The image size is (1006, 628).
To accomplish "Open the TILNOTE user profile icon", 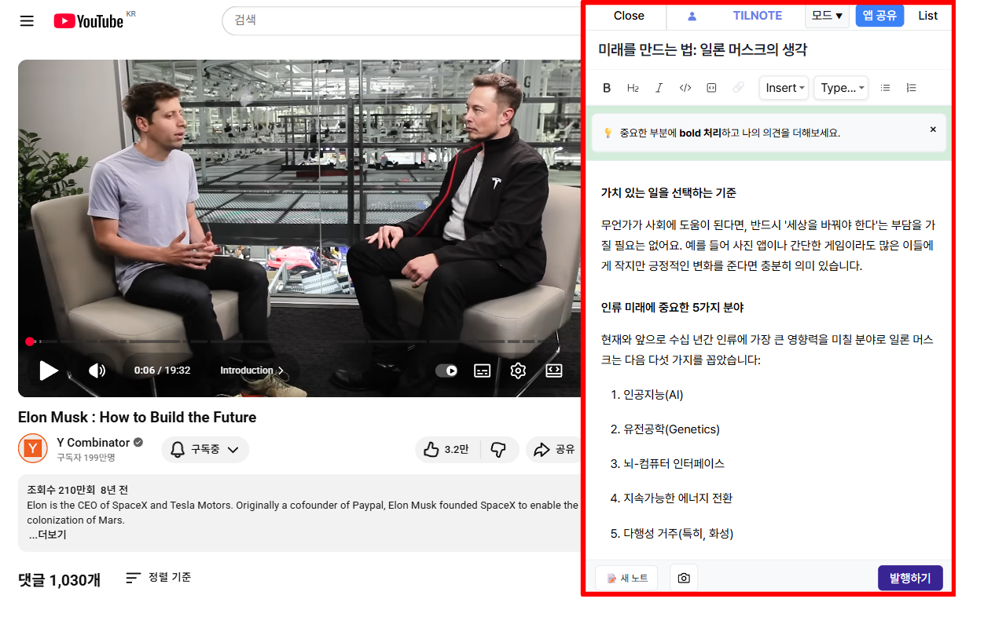I will pos(692,16).
